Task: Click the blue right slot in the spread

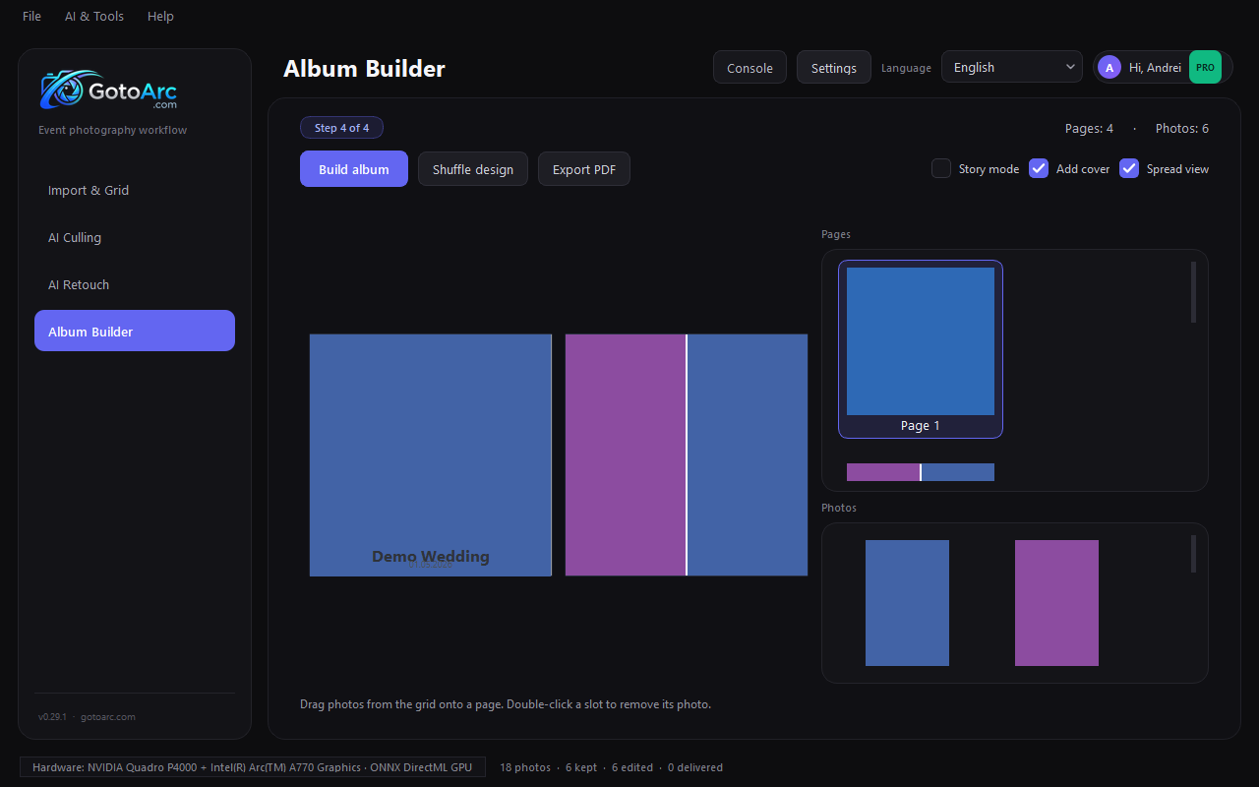Action: point(748,454)
